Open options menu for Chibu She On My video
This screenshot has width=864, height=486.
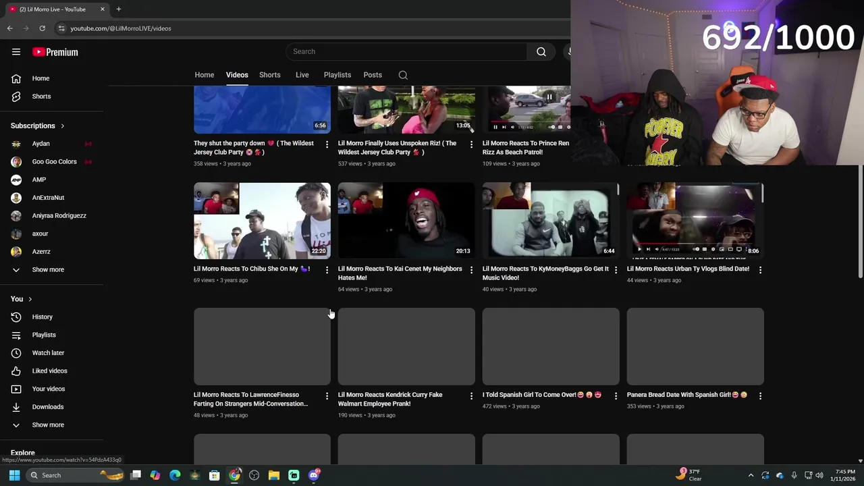pyautogui.click(x=327, y=270)
